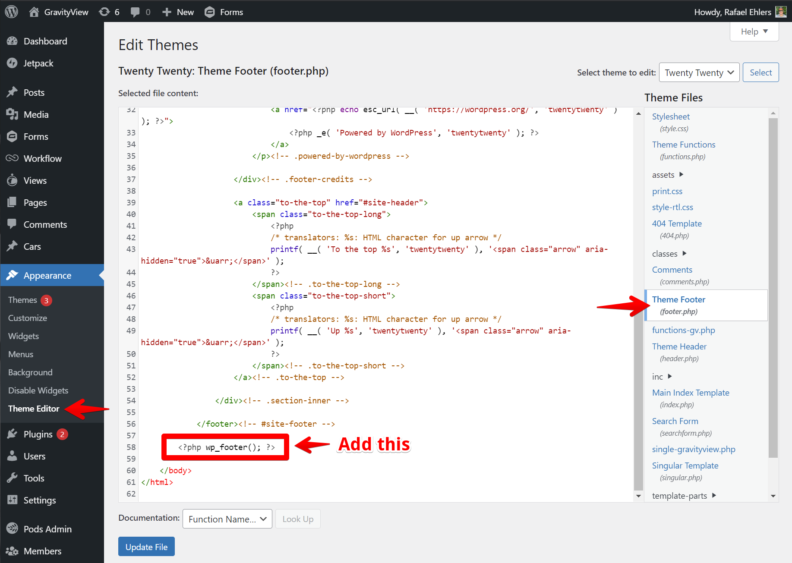Expand the Help tab

coord(754,31)
